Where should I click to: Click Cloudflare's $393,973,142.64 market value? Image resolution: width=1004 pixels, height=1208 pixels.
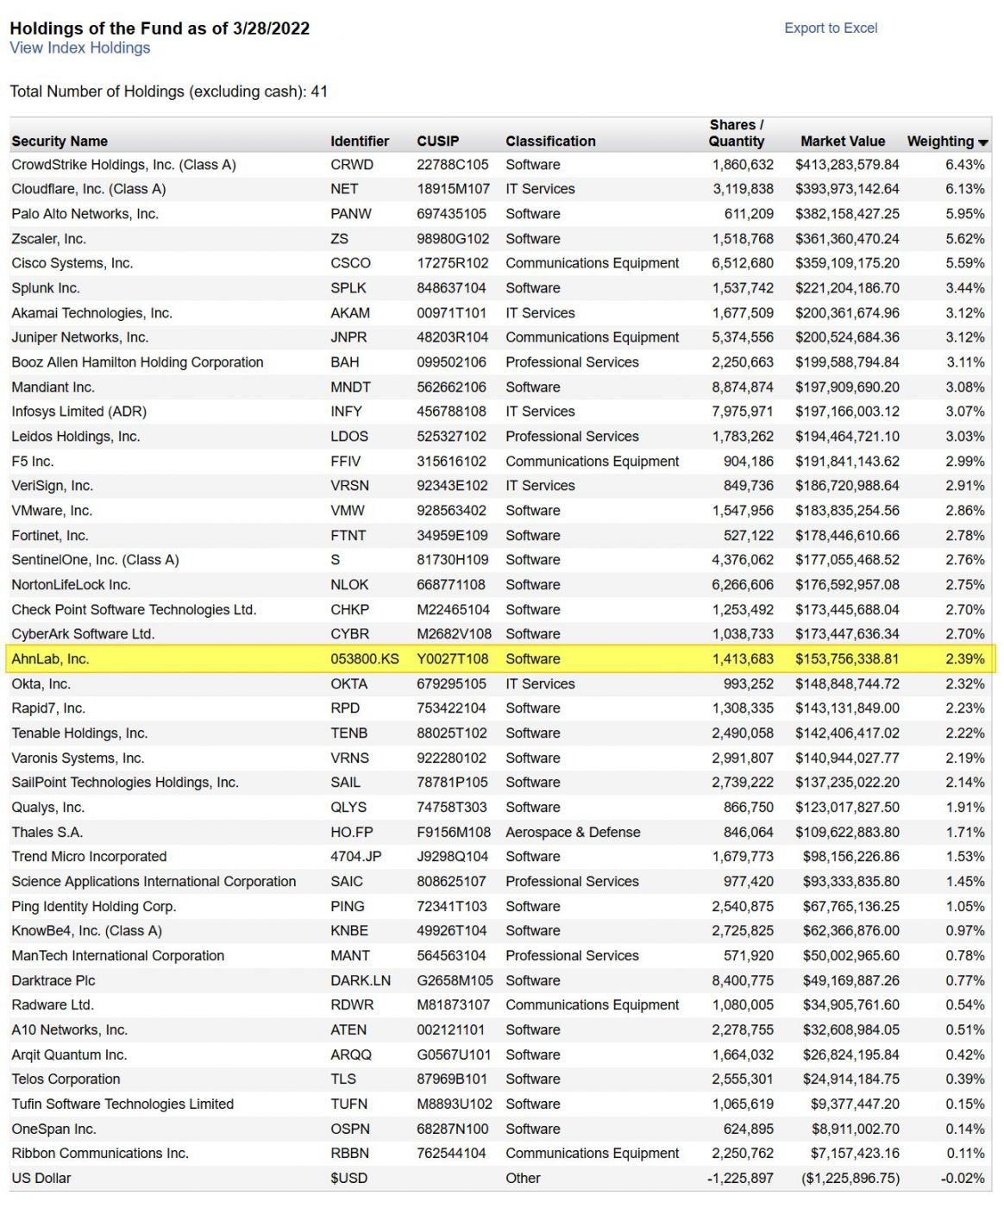[846, 189]
